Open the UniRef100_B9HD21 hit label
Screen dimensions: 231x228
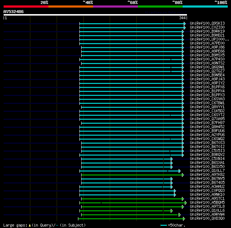point(207,35)
